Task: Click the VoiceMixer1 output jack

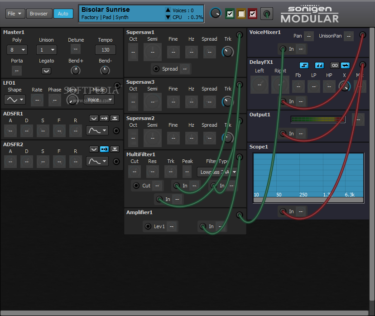Action: (x=363, y=35)
